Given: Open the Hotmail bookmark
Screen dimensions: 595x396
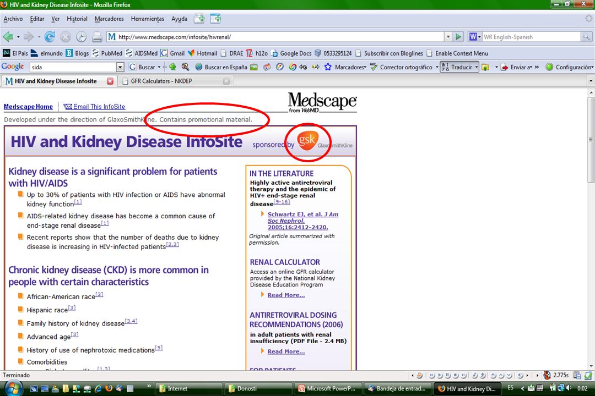Looking at the screenshot, I should [202, 53].
